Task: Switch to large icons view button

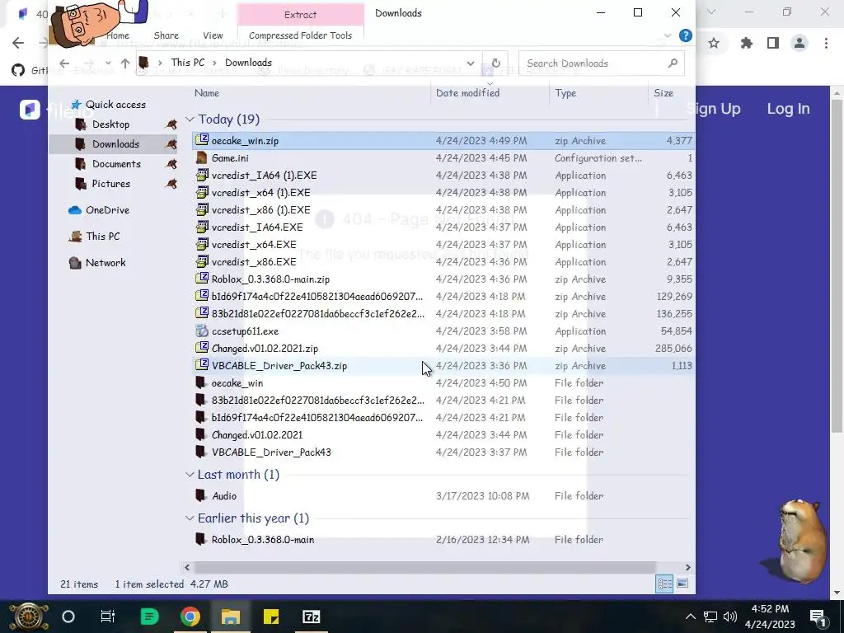Action: 682,584
